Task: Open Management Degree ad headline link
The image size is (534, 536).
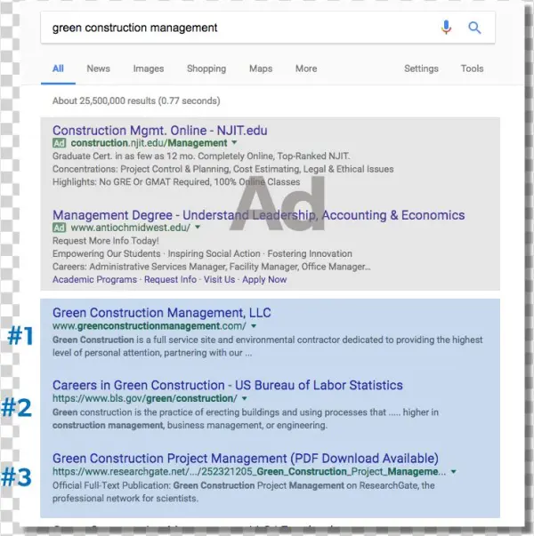Action: [x=258, y=215]
